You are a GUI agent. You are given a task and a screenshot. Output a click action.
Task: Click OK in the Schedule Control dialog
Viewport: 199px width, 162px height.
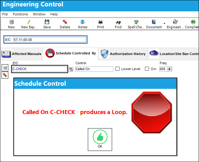(x=100, y=140)
